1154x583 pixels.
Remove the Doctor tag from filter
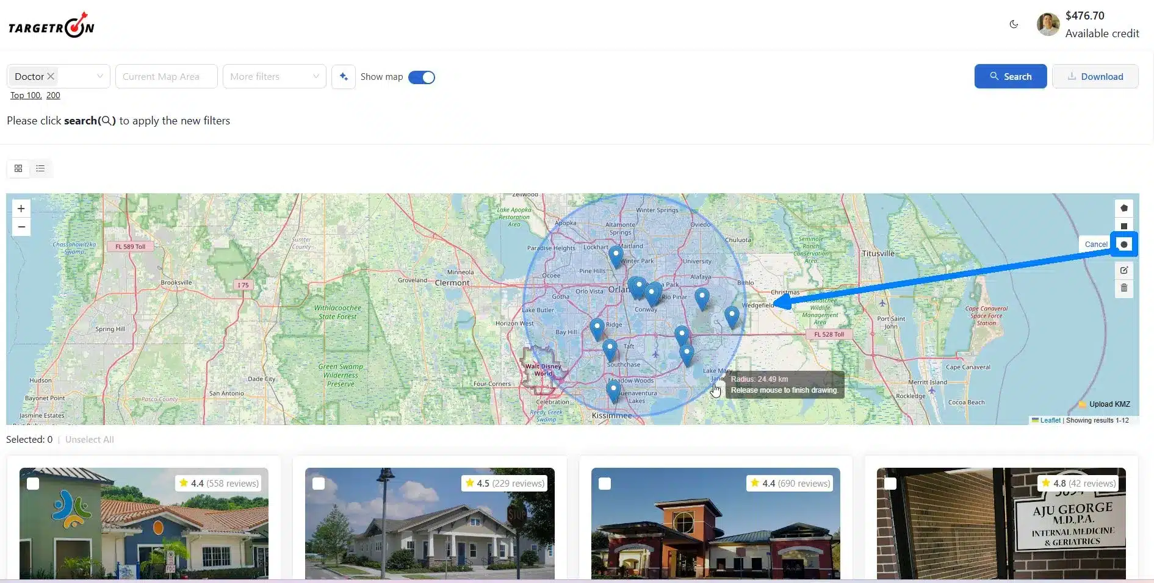pyautogui.click(x=51, y=76)
